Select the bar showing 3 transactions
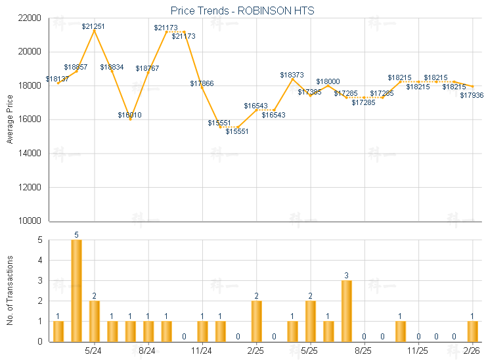Viewport: 486px width, 361px height. (347, 311)
